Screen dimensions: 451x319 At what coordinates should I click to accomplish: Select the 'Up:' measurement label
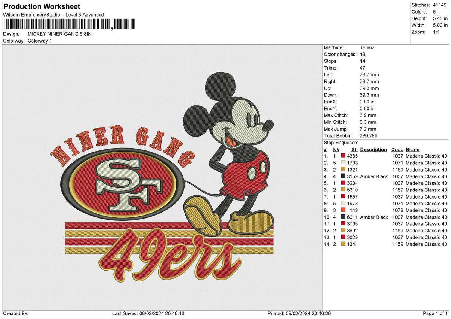(x=328, y=88)
